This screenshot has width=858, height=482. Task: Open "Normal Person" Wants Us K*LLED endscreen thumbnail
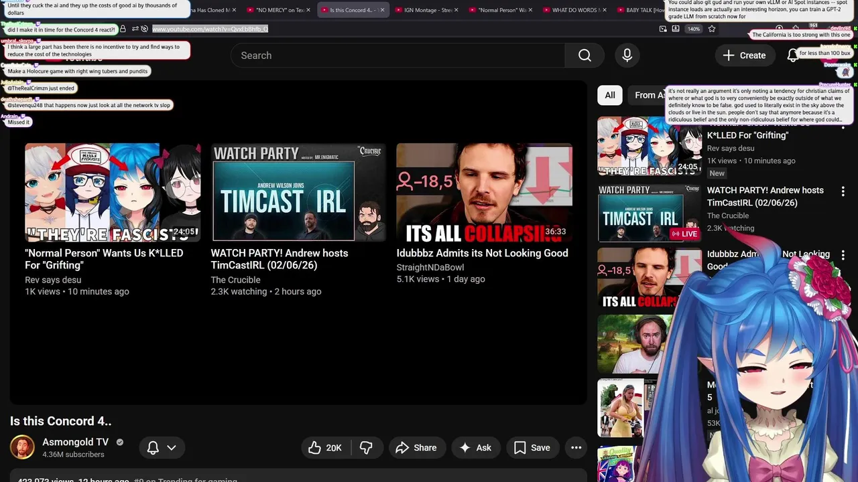(x=113, y=192)
